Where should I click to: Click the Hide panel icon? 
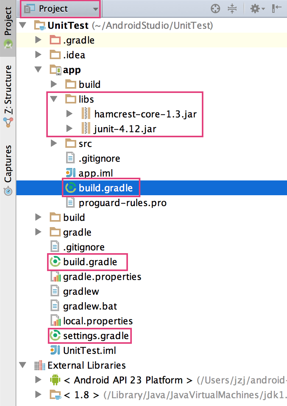click(x=277, y=9)
